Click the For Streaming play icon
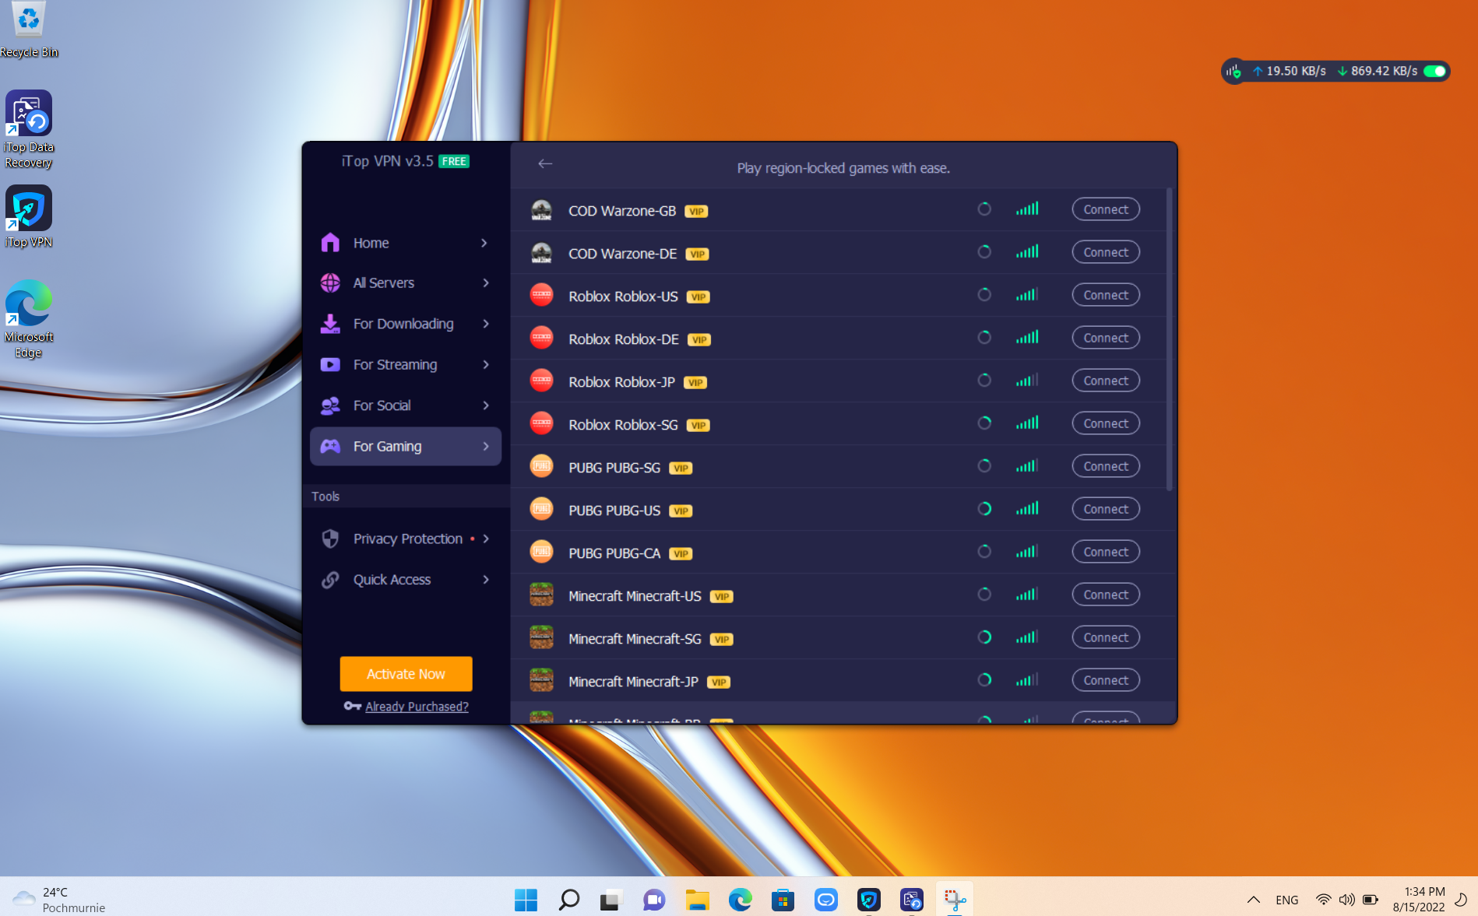Image resolution: width=1478 pixels, height=916 pixels. (330, 364)
